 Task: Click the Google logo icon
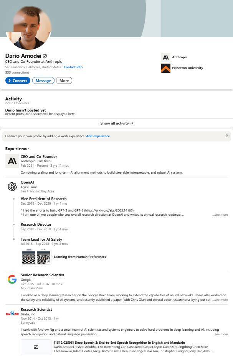pyautogui.click(x=12, y=279)
